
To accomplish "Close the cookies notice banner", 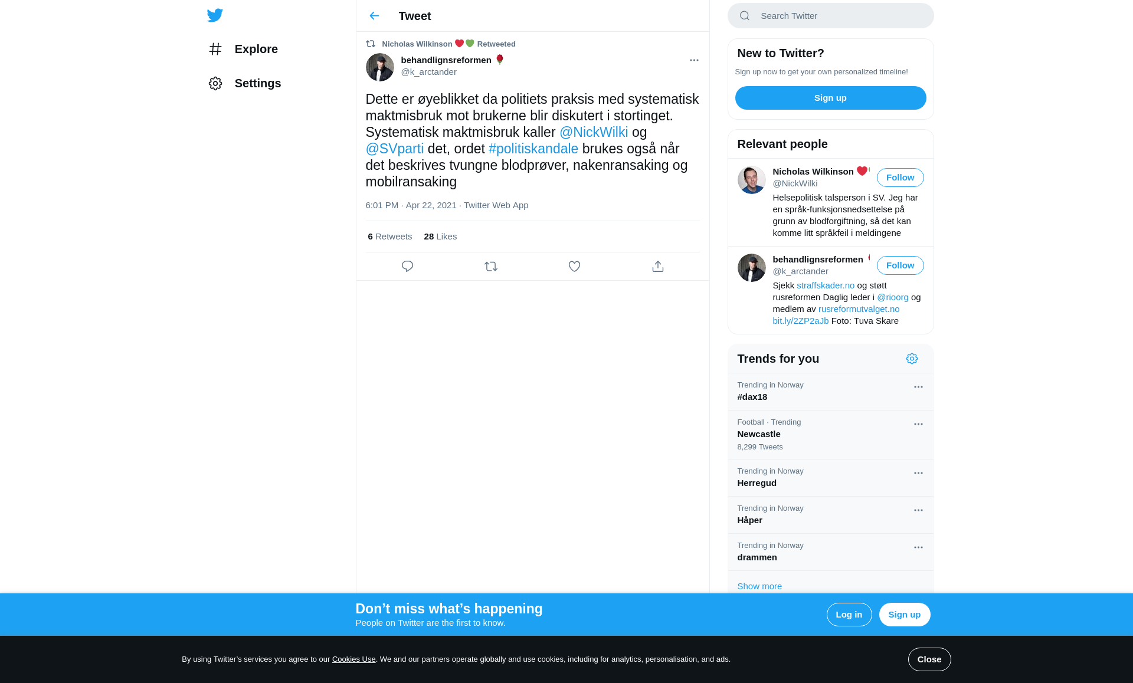I will point(929,659).
